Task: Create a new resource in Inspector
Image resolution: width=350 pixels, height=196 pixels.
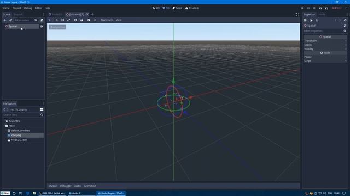Action: coord(305,20)
